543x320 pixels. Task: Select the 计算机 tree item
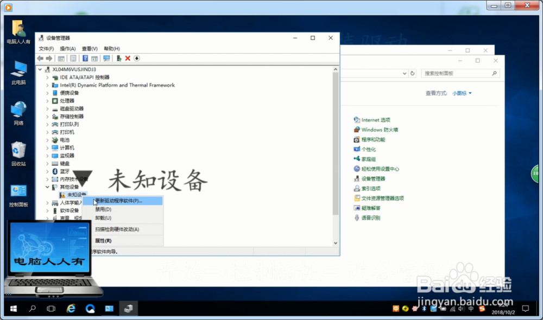[67, 148]
